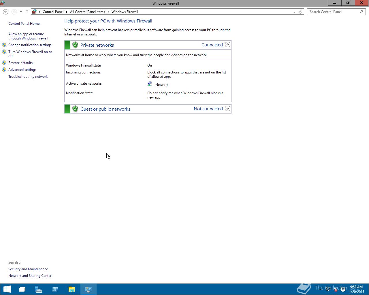
Task: Click the All Control Panel Items breadcrumb
Action: (x=87, y=12)
